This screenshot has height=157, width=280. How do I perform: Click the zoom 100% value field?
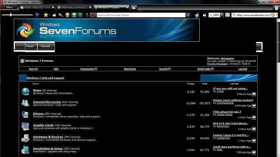(x=216, y=15)
